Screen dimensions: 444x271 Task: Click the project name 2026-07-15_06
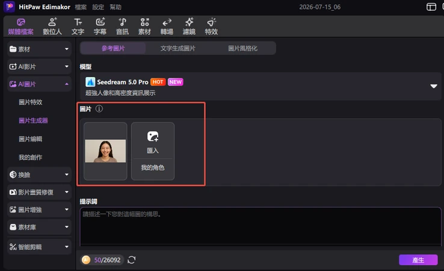[320, 7]
